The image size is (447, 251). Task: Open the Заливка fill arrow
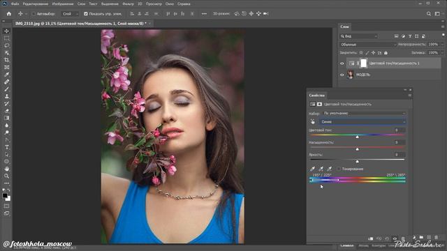coord(442,53)
